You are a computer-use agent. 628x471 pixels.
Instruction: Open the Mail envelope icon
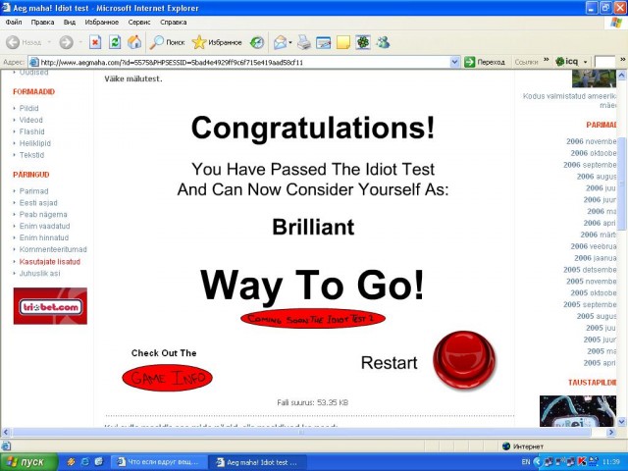tap(280, 42)
